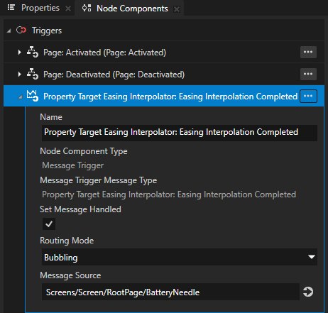Image resolution: width=328 pixels, height=313 pixels.
Task: Open more options for Easing Interpolation Completed
Action: point(308,96)
